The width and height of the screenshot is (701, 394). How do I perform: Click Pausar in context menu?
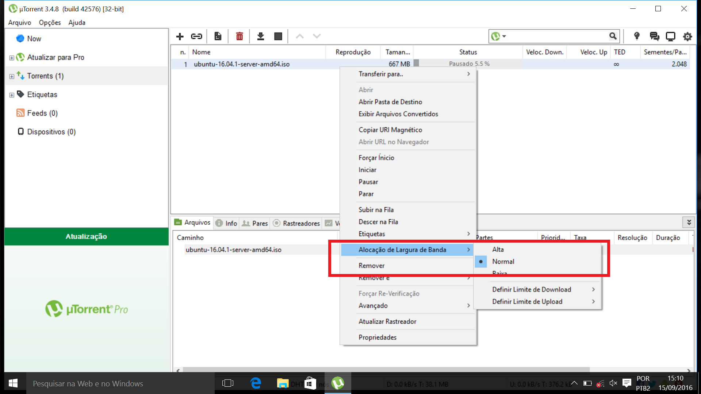[x=408, y=182]
